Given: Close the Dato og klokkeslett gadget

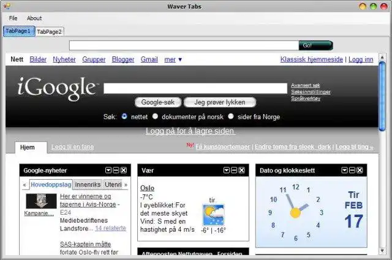Looking at the screenshot, I should (360, 170).
